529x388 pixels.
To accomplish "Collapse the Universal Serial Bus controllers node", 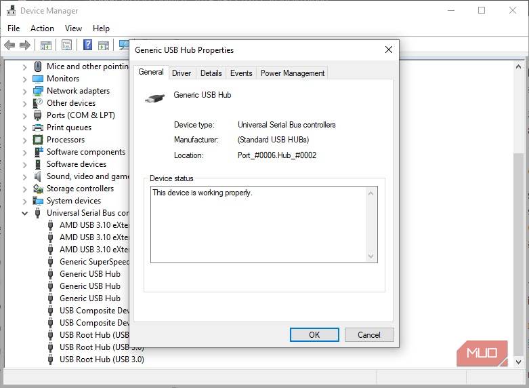I will pos(24,213).
